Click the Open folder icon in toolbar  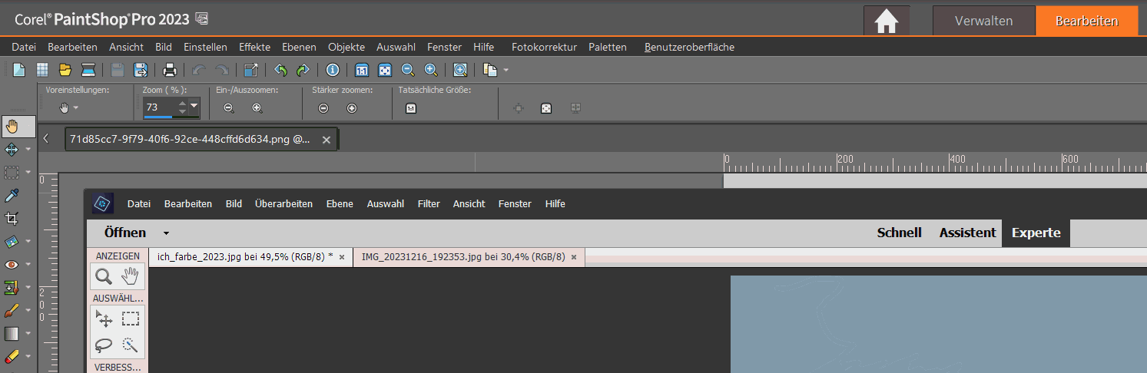[65, 70]
